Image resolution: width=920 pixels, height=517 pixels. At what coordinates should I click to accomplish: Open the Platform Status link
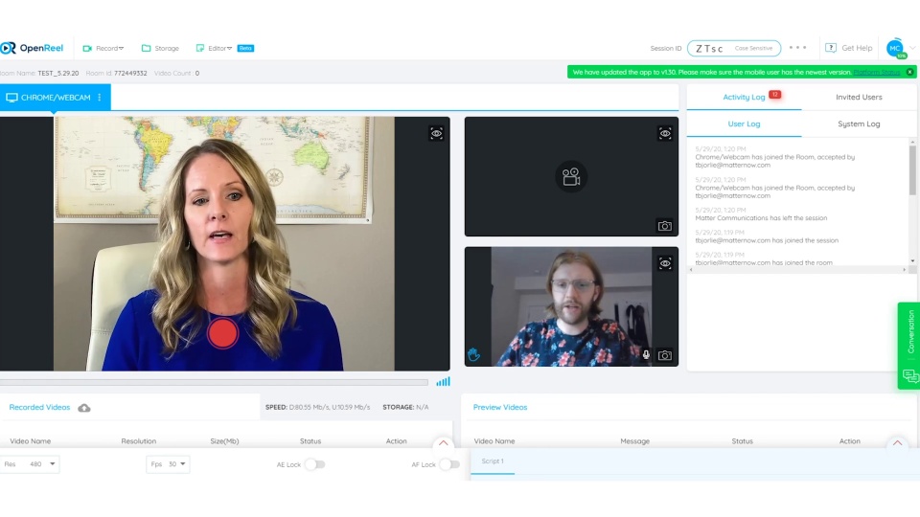coord(877,72)
